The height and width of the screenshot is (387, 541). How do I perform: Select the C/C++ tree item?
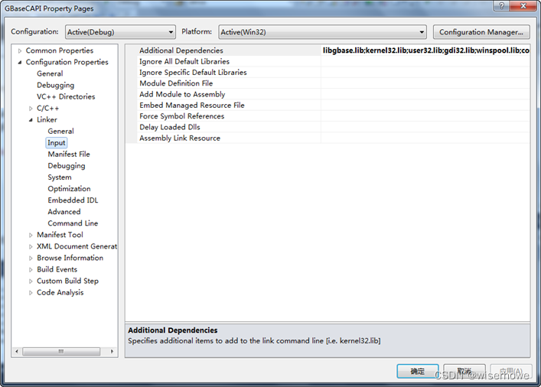[x=47, y=109]
